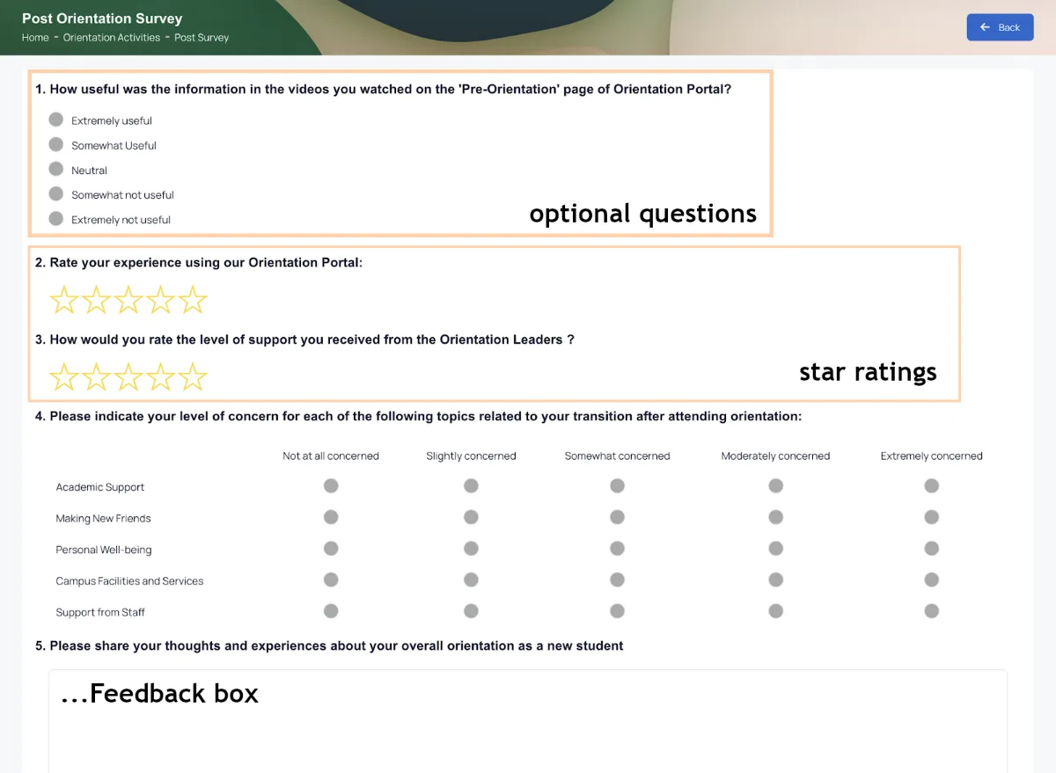
Task: Select Extremely concerned for Campus Facilities
Action: (932, 580)
